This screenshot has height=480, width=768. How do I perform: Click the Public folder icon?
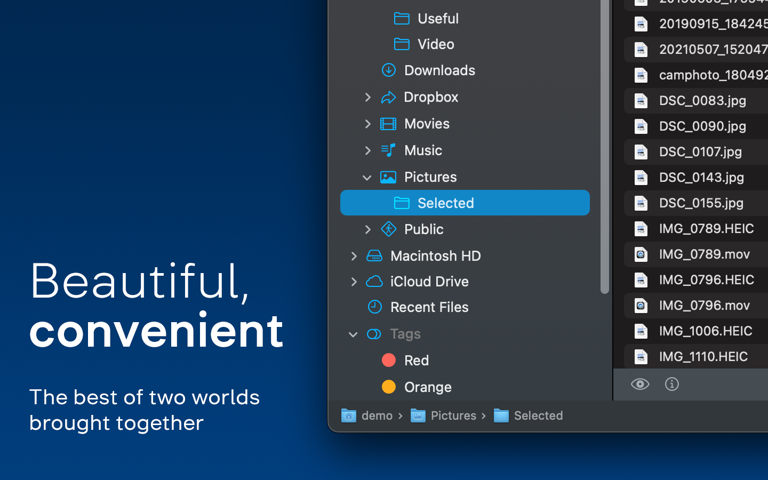point(388,229)
